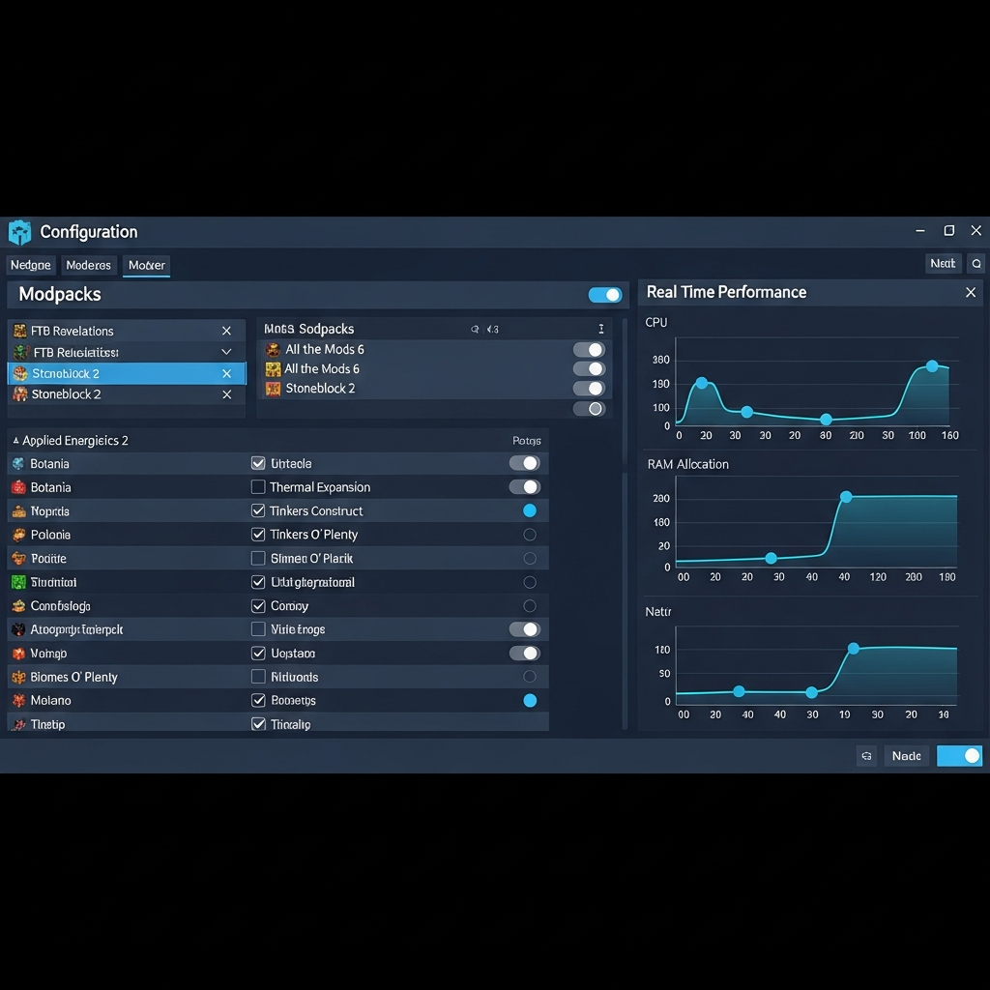Click the Nade button

coord(906,756)
